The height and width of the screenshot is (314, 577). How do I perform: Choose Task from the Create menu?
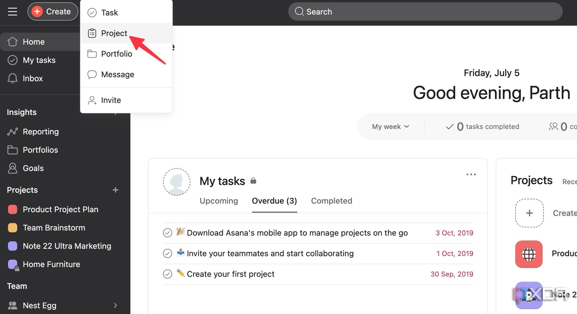126,13
